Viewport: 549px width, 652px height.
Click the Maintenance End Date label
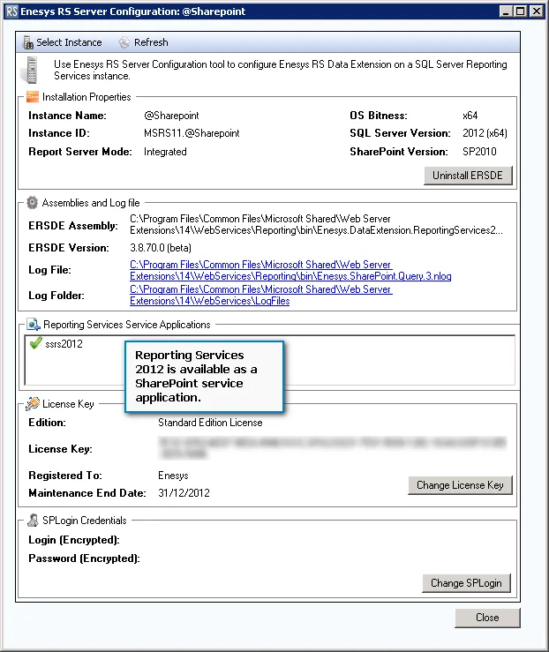pos(87,492)
